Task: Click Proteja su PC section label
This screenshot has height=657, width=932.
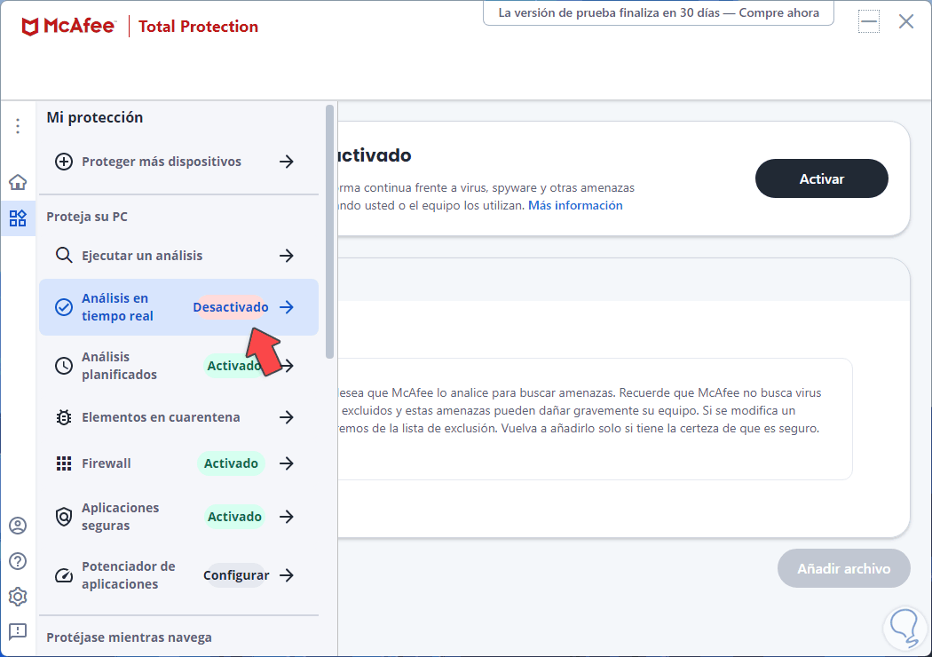Action: [x=87, y=217]
